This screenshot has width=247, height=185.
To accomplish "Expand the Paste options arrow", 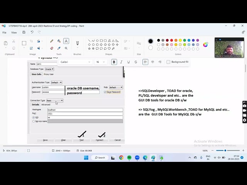I will point(6,48).
